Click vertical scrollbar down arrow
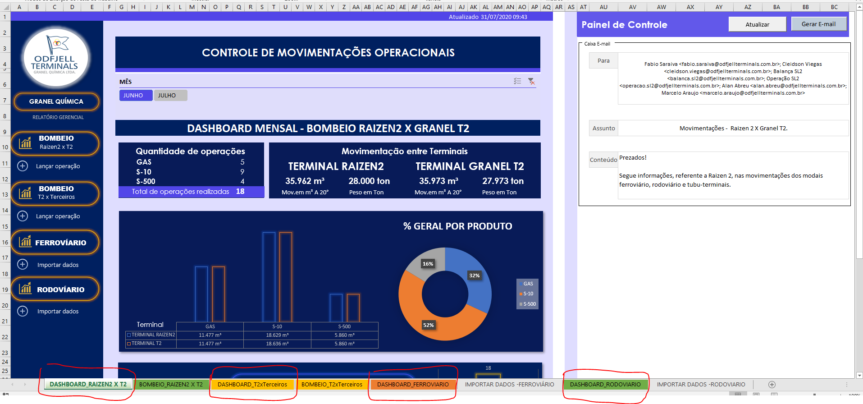Screen dimensions: 863x404 859,375
